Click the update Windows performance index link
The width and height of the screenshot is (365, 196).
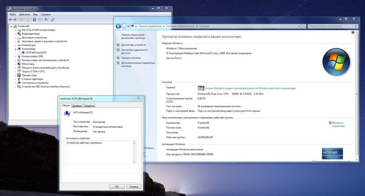coord(250,88)
